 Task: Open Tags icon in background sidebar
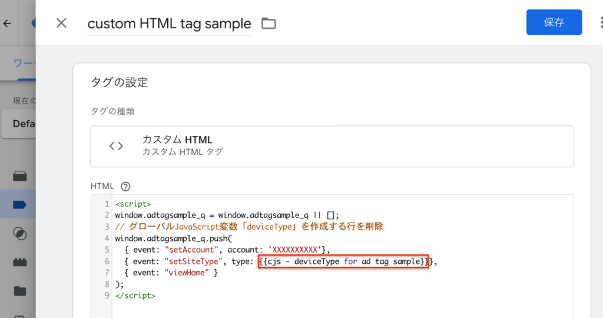[19, 204]
